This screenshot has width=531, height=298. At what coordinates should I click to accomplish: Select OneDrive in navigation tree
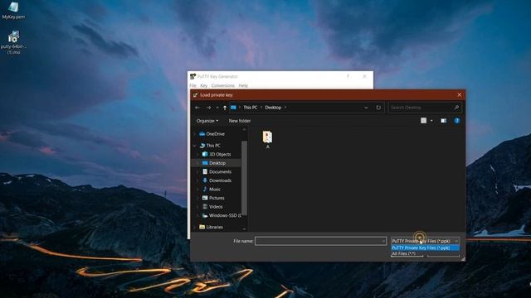pyautogui.click(x=216, y=134)
